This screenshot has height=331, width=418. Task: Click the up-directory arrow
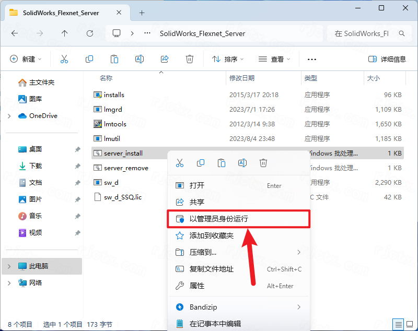(64, 33)
